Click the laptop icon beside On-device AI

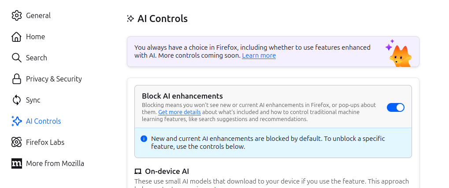138,171
